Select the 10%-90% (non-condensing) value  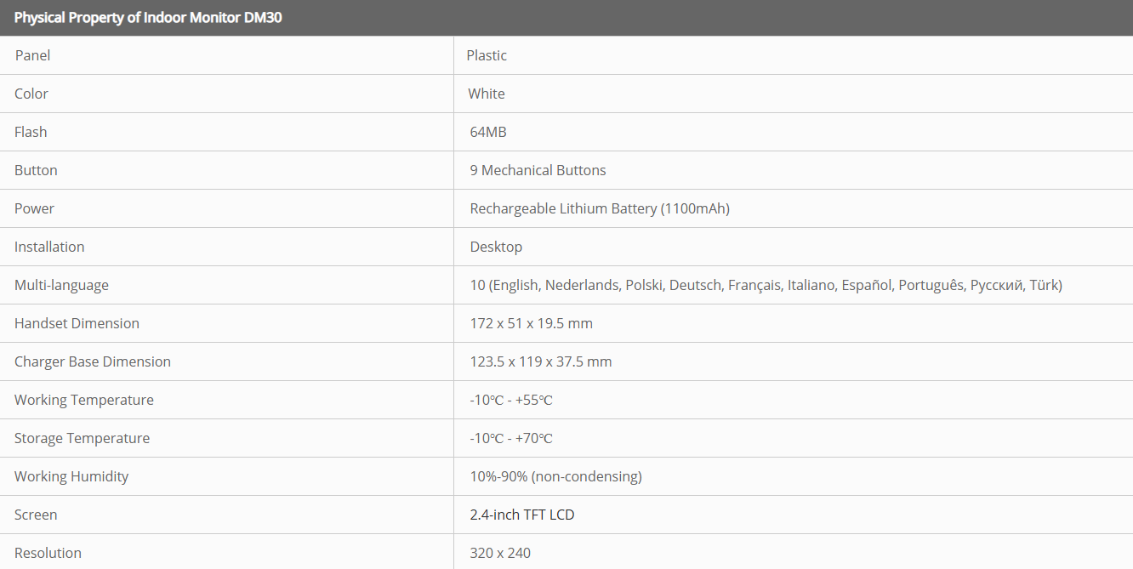pos(555,476)
